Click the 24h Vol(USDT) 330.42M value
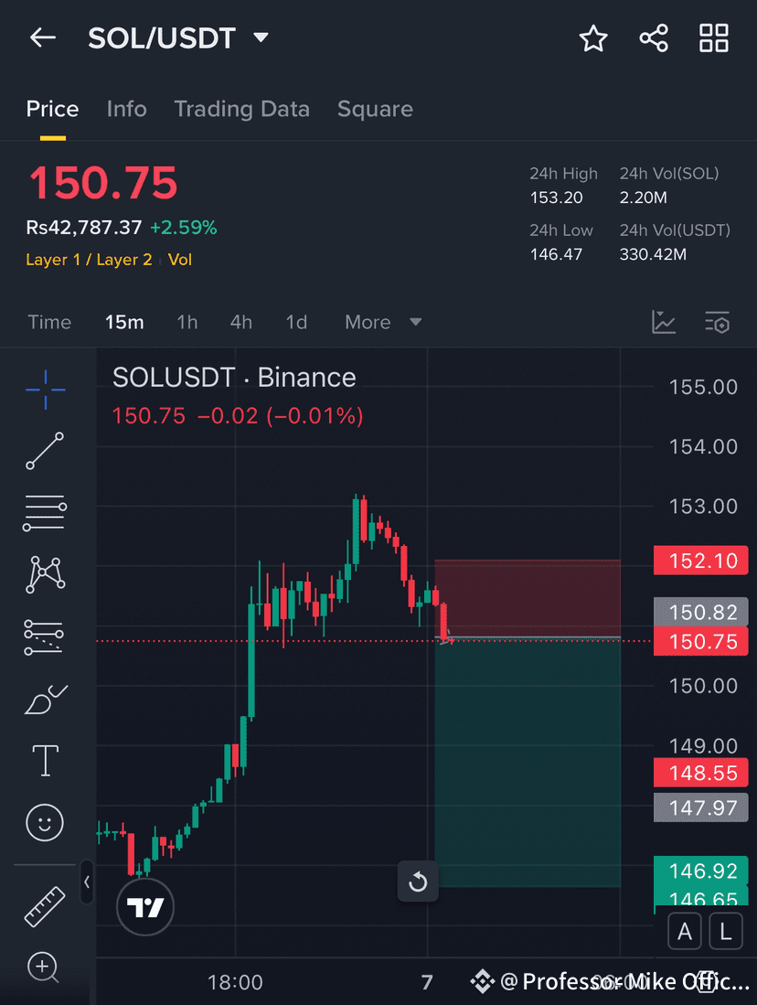Viewport: 757px width, 1005px height. click(653, 254)
